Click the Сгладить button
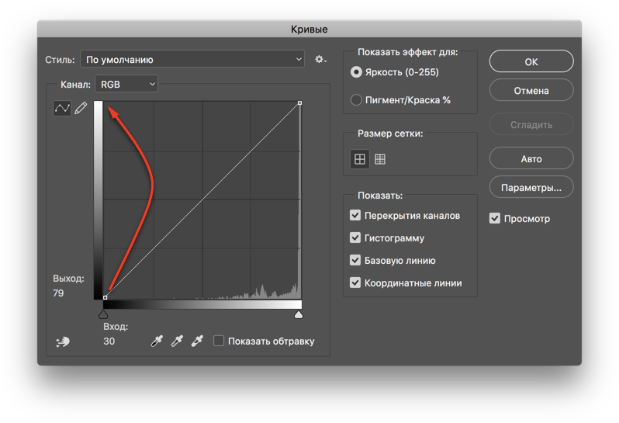The height and width of the screenshot is (423, 619). click(x=531, y=125)
